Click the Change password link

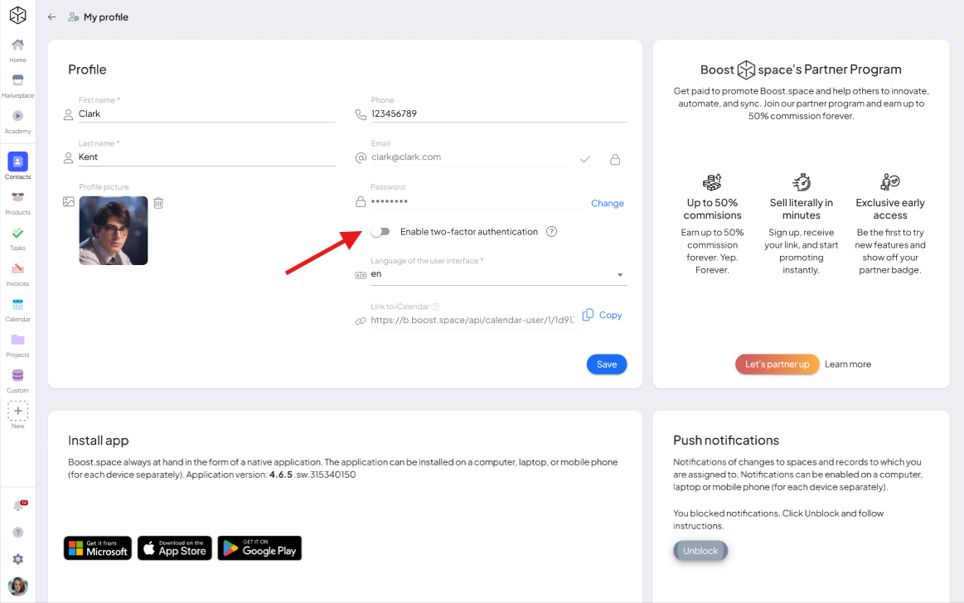tap(608, 203)
